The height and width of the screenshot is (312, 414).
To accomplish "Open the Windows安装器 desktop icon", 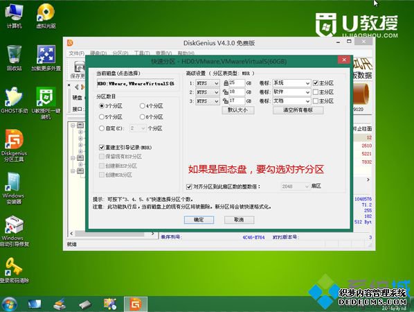I will (x=13, y=189).
